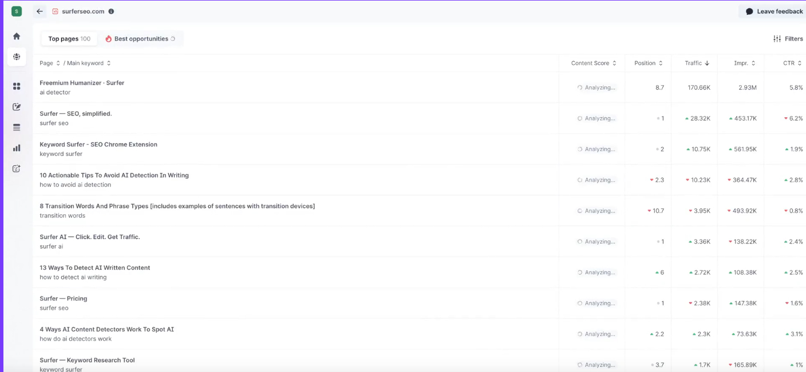Open the Filters button
The height and width of the screenshot is (372, 806).
pos(788,39)
